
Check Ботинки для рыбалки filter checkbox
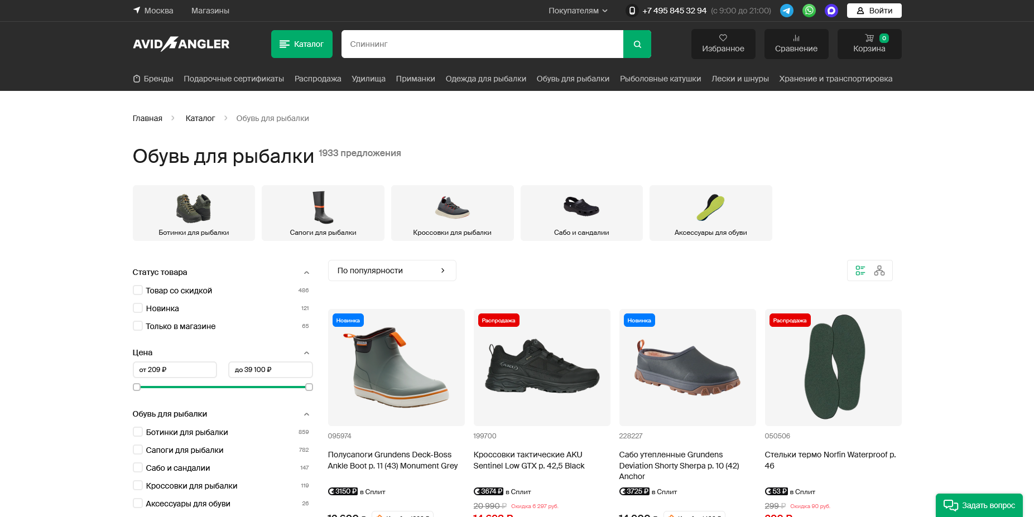coord(138,432)
